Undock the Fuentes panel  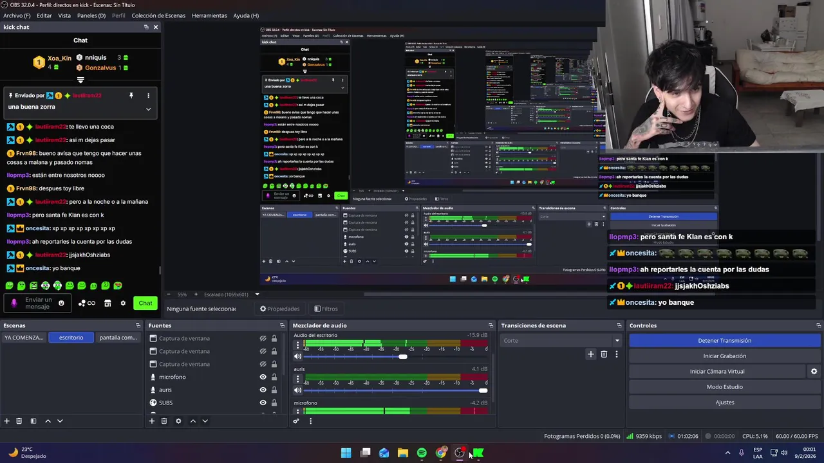282,325
